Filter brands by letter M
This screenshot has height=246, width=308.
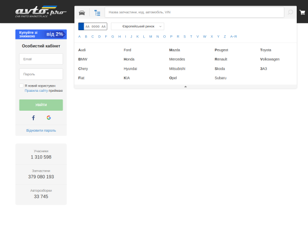[x=150, y=37]
